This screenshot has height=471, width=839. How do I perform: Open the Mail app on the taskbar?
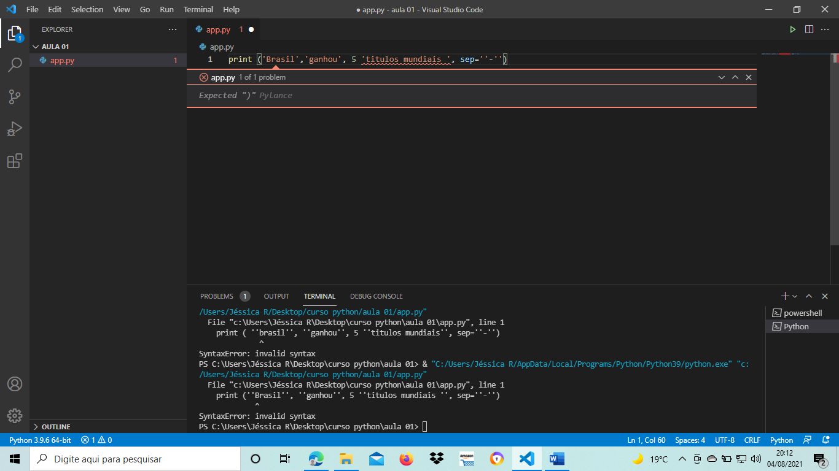(x=377, y=459)
